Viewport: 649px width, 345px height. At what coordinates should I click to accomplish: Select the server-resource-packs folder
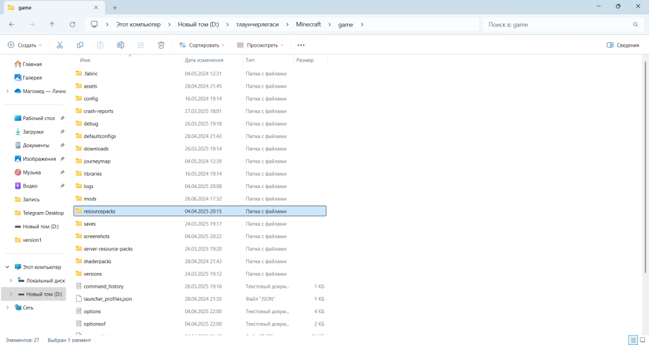[200, 248]
